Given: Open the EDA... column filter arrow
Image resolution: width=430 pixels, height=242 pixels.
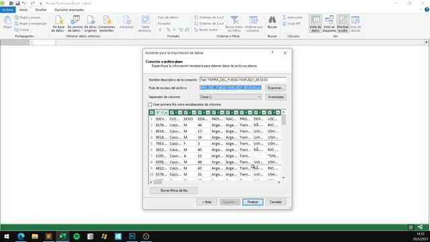Looking at the screenshot, I should 208,112.
